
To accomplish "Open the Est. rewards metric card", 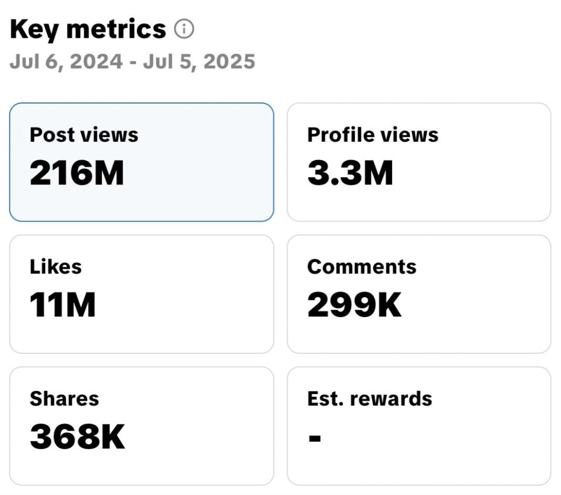I will pyautogui.click(x=419, y=426).
